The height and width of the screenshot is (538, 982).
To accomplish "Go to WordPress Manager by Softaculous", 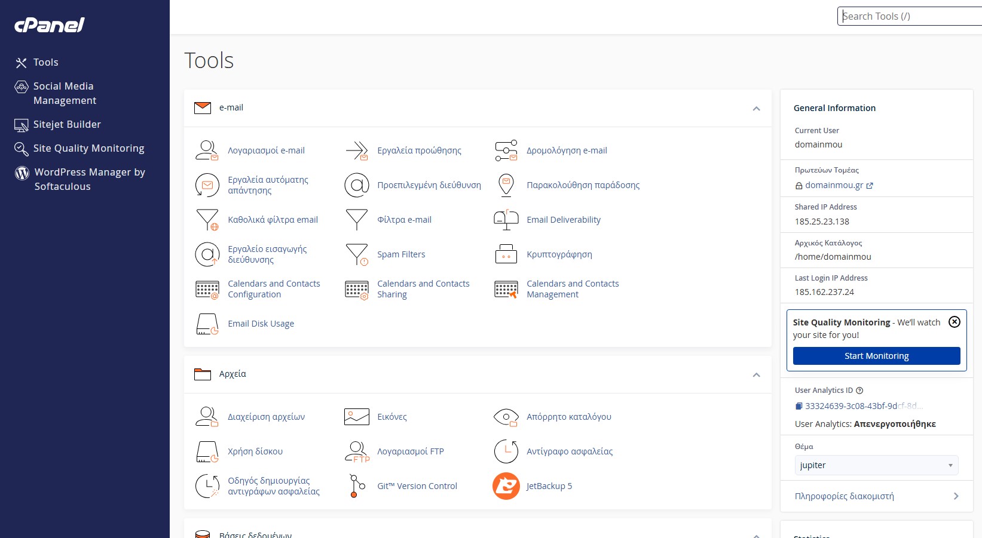I will click(x=90, y=179).
